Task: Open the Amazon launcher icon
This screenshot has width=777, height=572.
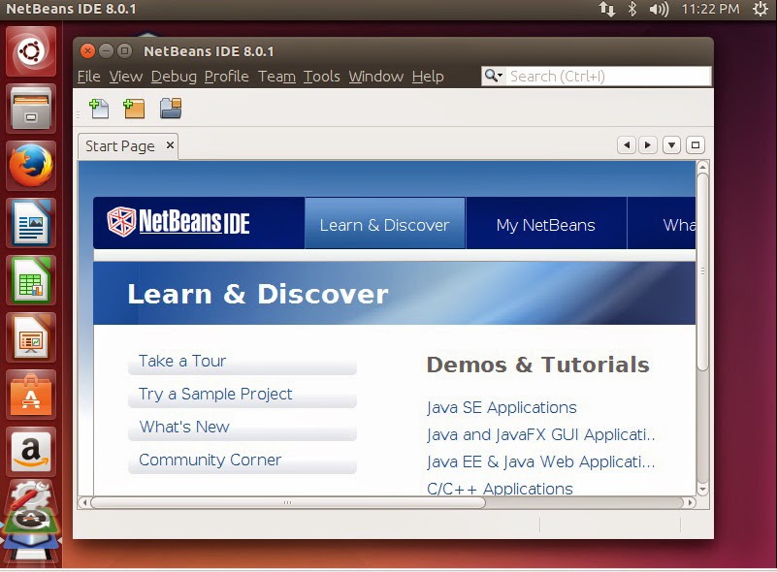Action: click(31, 452)
